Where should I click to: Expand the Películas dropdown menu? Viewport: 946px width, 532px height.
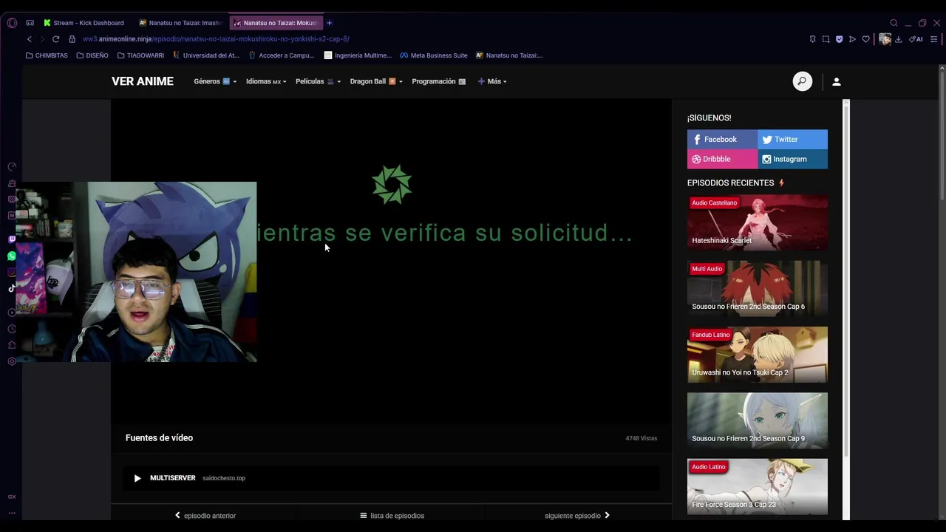318,81
